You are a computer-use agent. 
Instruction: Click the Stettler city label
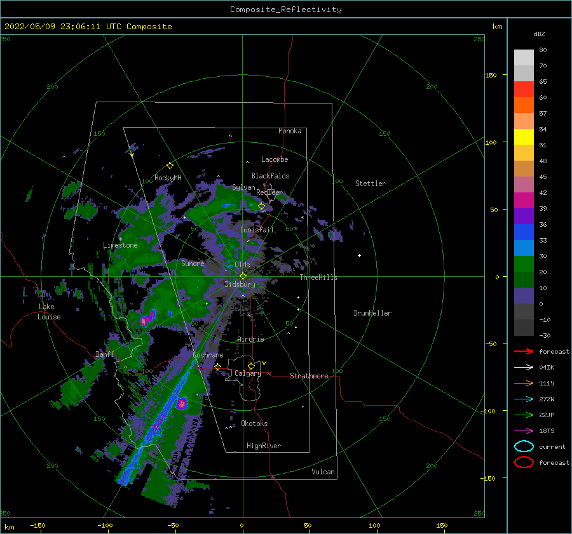pyautogui.click(x=371, y=184)
